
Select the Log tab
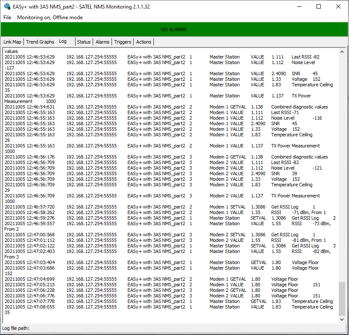click(63, 41)
